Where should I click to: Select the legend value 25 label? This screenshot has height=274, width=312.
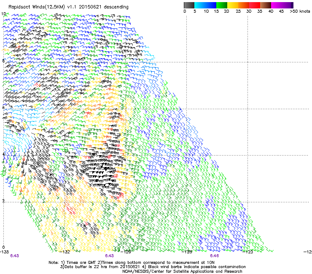pos(238,11)
